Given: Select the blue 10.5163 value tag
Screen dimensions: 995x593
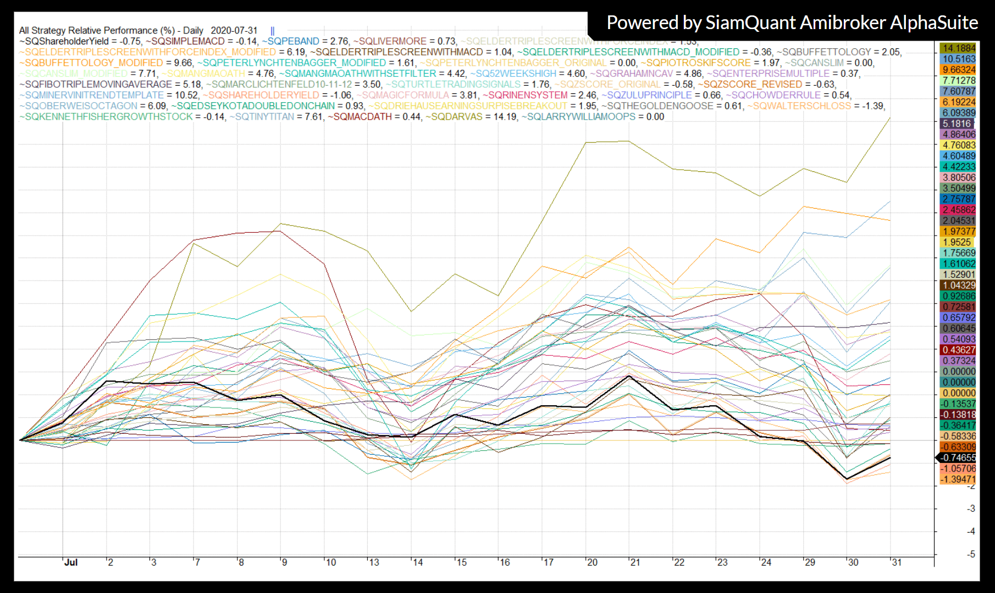Looking at the screenshot, I should pyautogui.click(x=959, y=59).
